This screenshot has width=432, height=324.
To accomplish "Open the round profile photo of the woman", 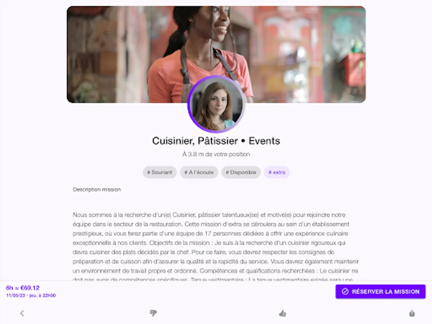I will [x=216, y=104].
